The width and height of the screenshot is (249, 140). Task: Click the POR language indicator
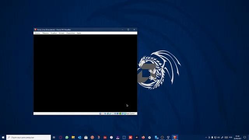pyautogui.click(x=231, y=137)
